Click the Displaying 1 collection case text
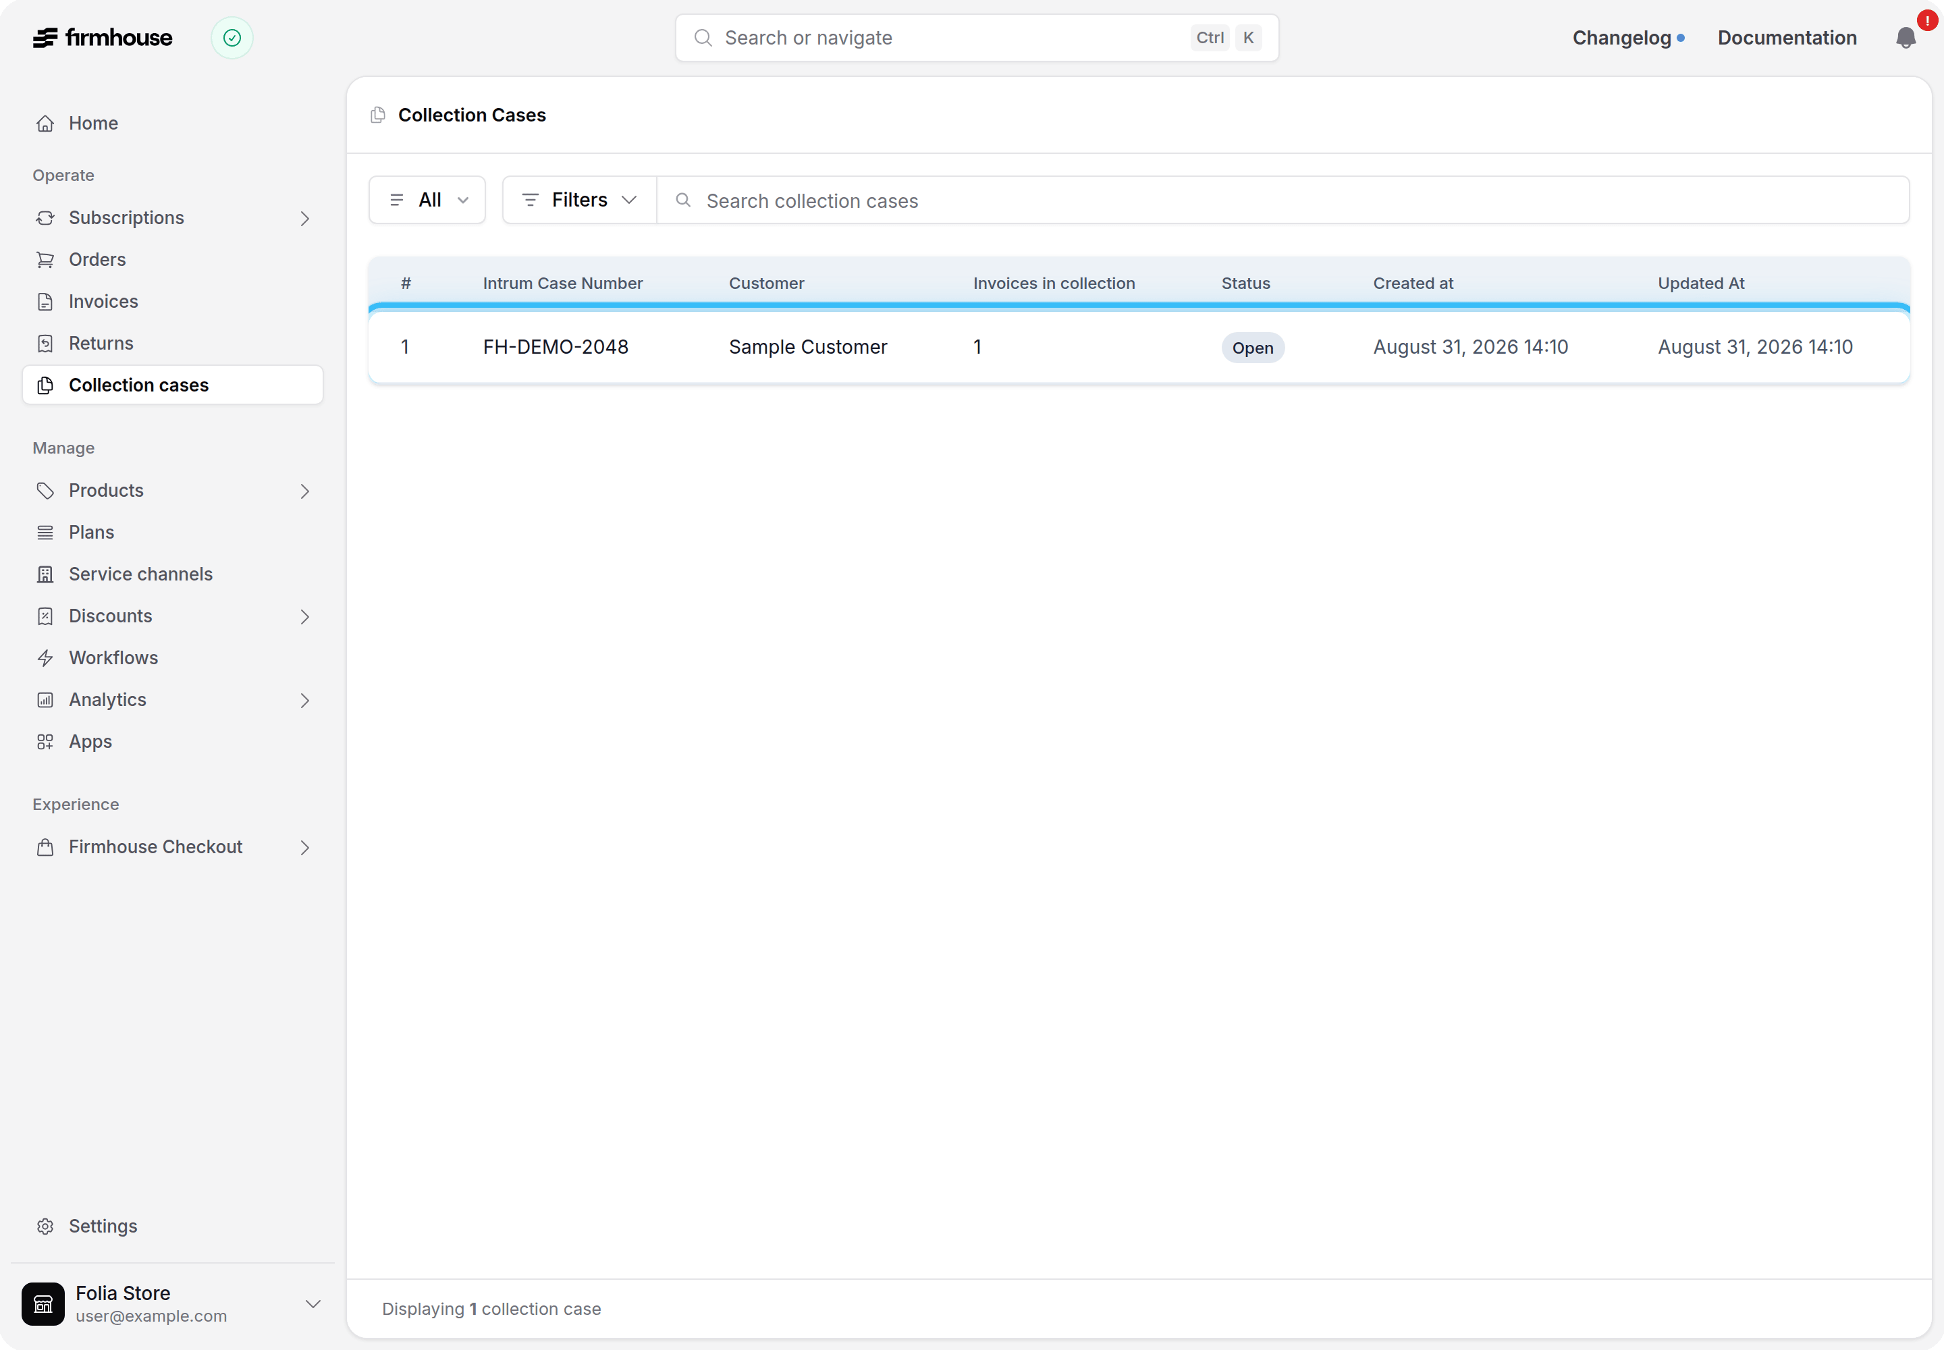Screen dimensions: 1944x1350 (x=491, y=1309)
